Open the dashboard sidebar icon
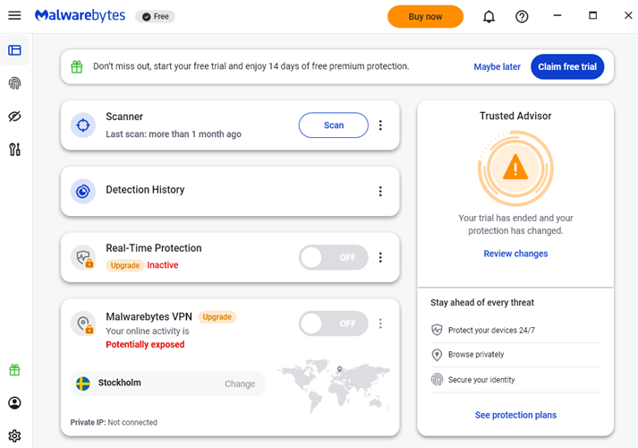This screenshot has width=638, height=448. click(x=14, y=50)
